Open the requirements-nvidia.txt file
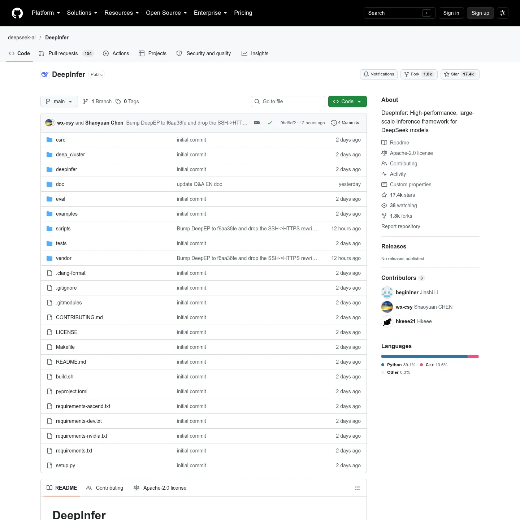Screen dimensions: 520x520 82,436
